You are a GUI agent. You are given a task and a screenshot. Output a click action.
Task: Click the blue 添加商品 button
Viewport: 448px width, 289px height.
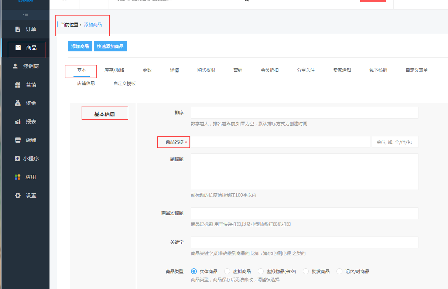click(80, 46)
